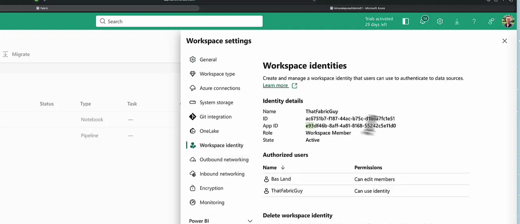Click the Permissions column header
520x224 pixels.
(368, 167)
